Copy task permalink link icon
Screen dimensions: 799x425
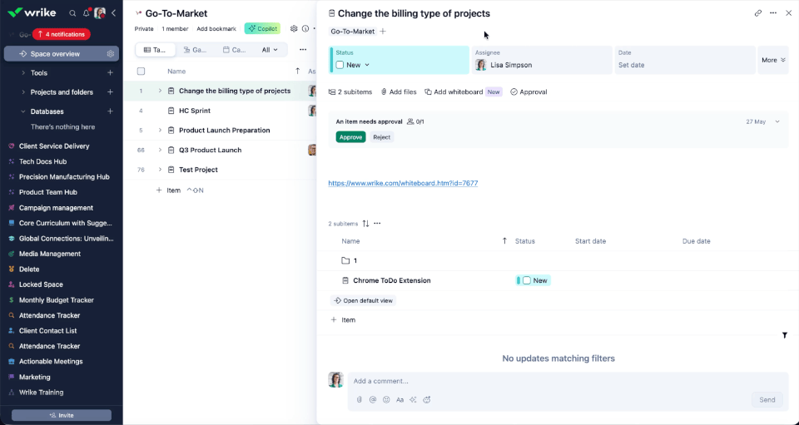[758, 13]
